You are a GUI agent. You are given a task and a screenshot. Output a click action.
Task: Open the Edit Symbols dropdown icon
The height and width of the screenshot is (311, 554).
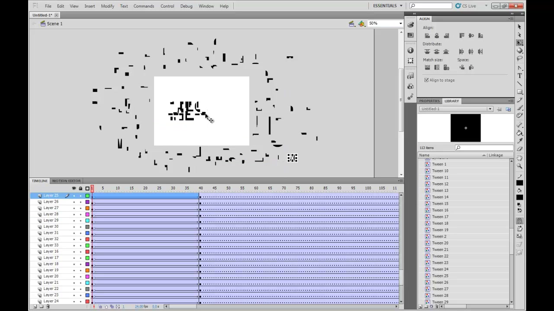[x=361, y=24]
